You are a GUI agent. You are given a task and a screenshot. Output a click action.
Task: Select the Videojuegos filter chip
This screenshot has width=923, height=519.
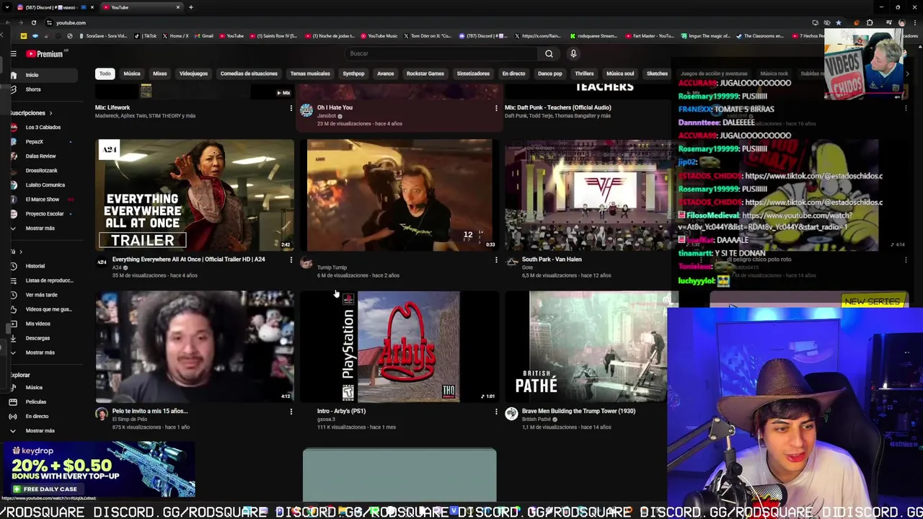(x=193, y=74)
